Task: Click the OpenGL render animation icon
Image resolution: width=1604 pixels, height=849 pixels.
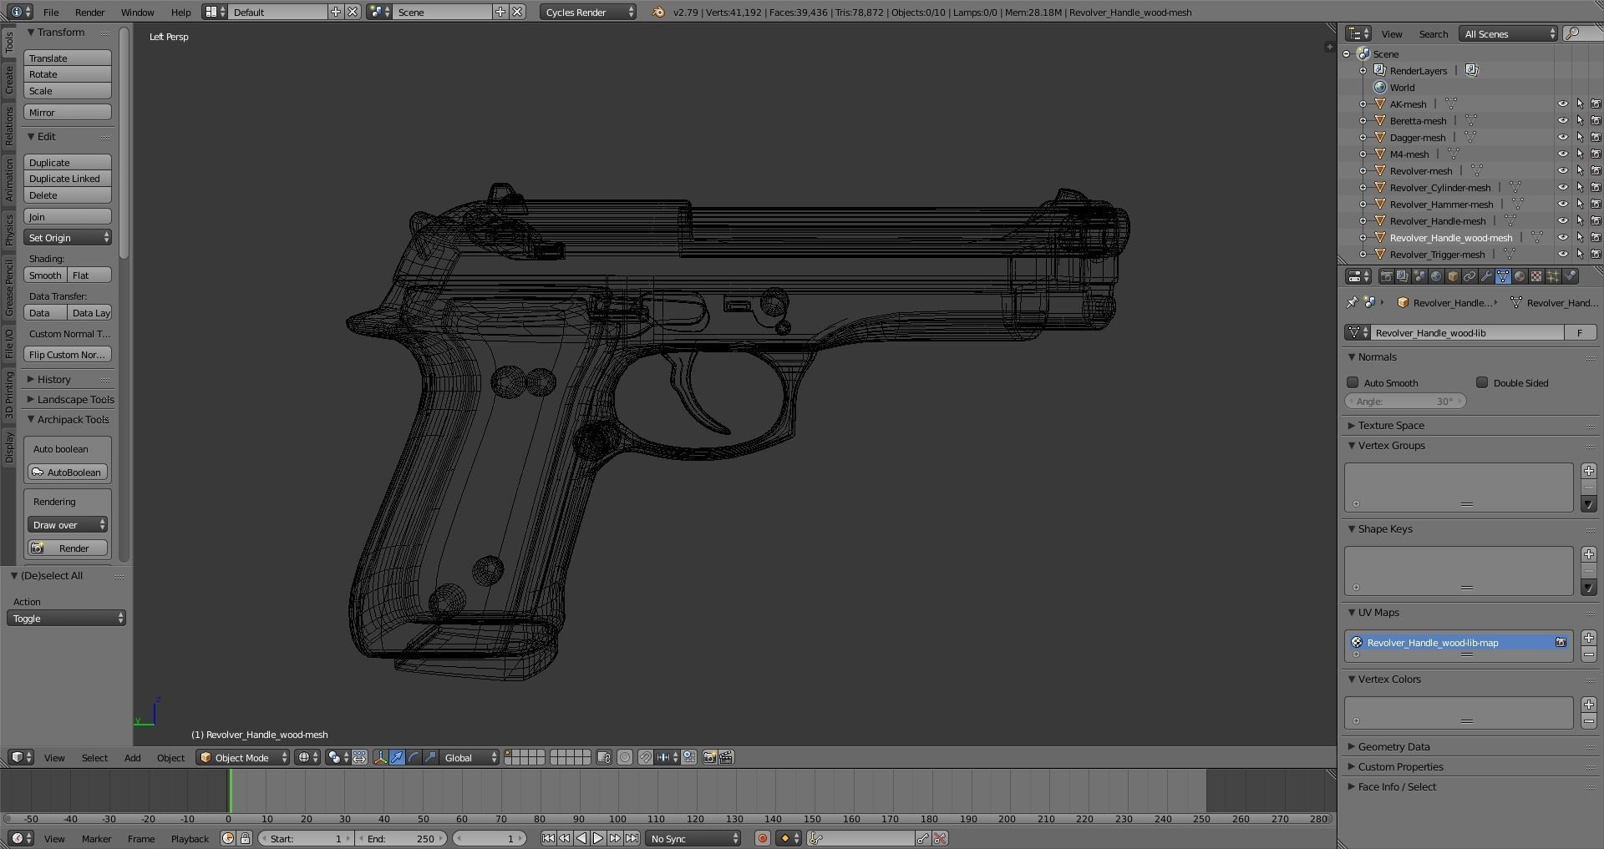Action: click(726, 757)
